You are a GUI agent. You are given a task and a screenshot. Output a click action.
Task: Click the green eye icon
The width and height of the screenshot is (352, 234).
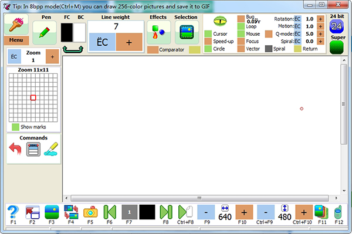[x=220, y=21]
